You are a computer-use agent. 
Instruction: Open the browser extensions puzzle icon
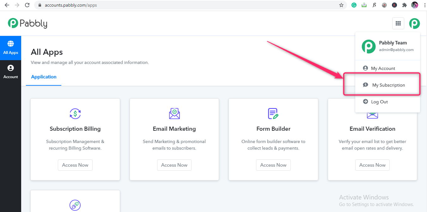pos(404,5)
